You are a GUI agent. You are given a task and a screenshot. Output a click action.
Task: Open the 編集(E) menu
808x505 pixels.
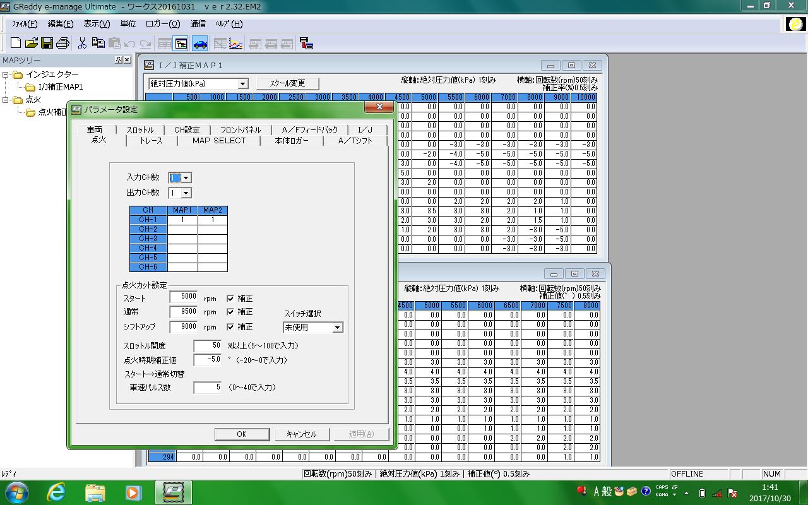[61, 24]
